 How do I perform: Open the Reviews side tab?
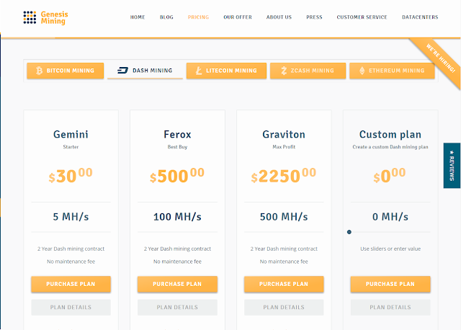pyautogui.click(x=452, y=166)
